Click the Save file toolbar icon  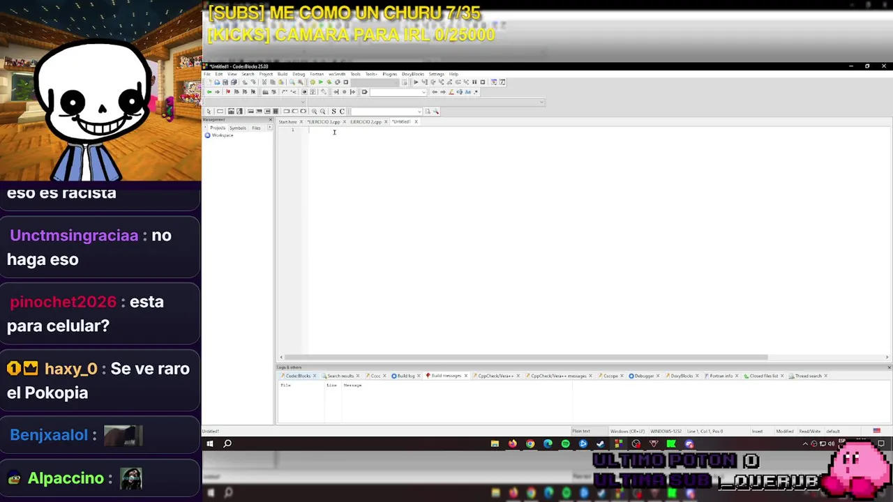pyautogui.click(x=225, y=82)
